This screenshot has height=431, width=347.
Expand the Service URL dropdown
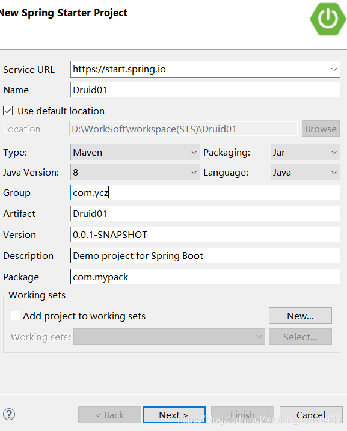coord(334,69)
